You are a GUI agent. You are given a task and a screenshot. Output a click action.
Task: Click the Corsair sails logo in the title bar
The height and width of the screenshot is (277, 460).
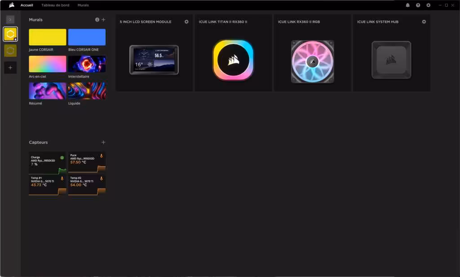[11, 5]
